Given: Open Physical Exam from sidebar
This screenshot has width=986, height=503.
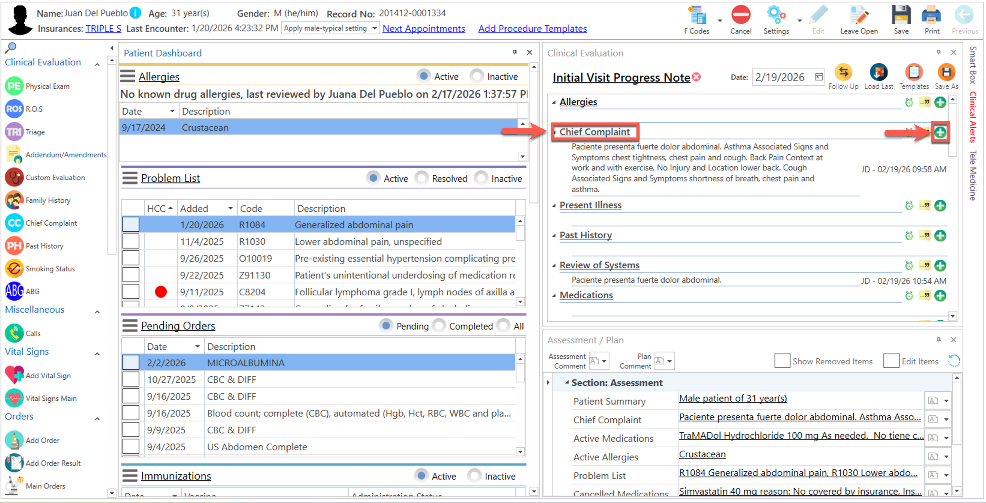Looking at the screenshot, I should [47, 86].
